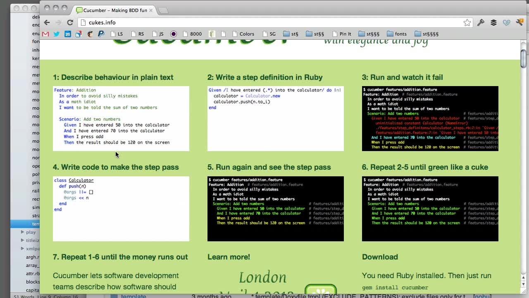Open the purple circle bookmark icon

(174, 34)
